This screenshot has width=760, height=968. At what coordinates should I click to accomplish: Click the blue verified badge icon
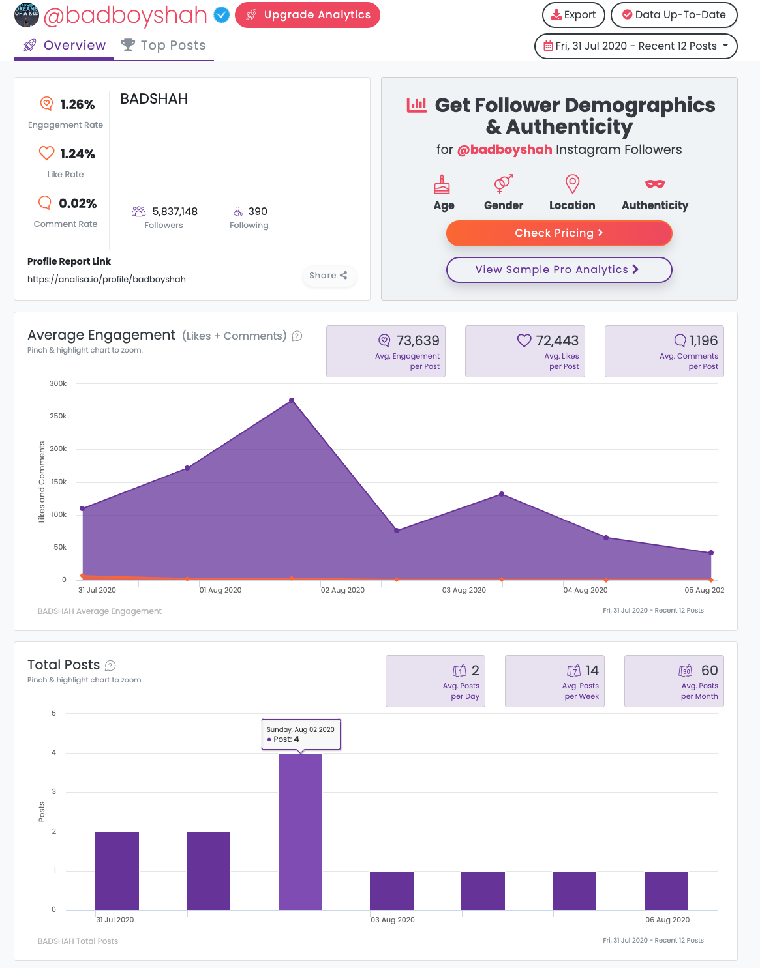point(222,15)
